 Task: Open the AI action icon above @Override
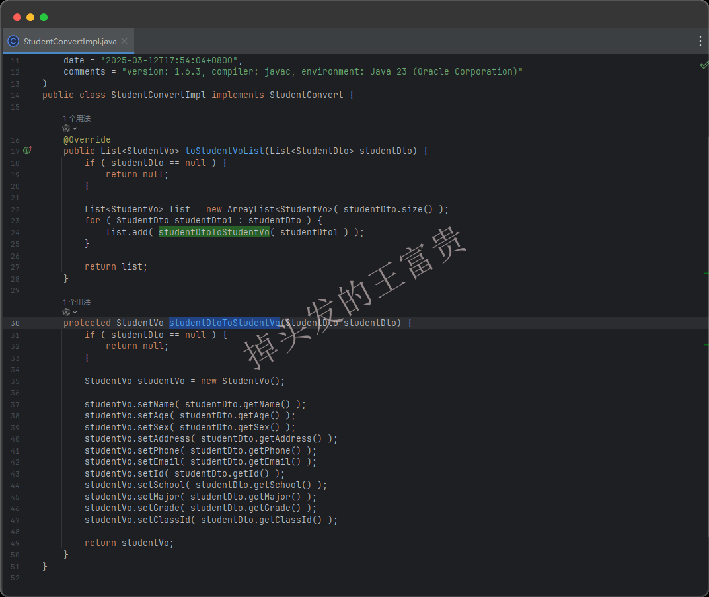tap(66, 129)
